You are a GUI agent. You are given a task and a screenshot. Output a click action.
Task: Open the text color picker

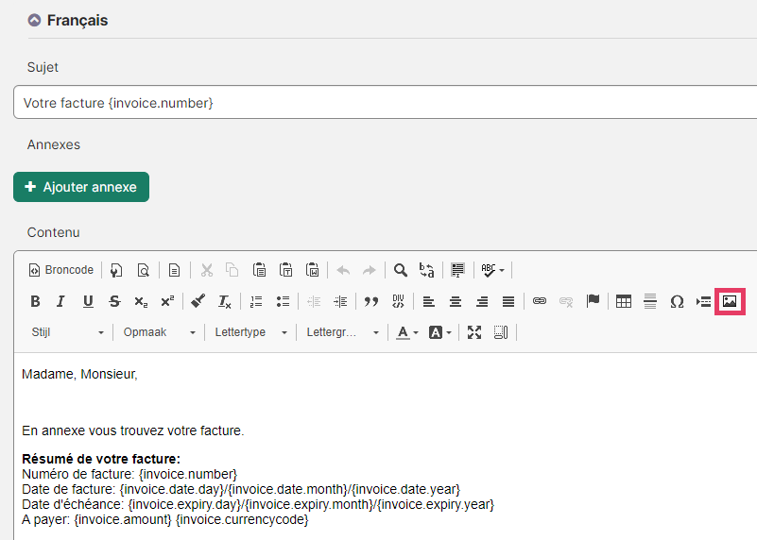pos(407,332)
